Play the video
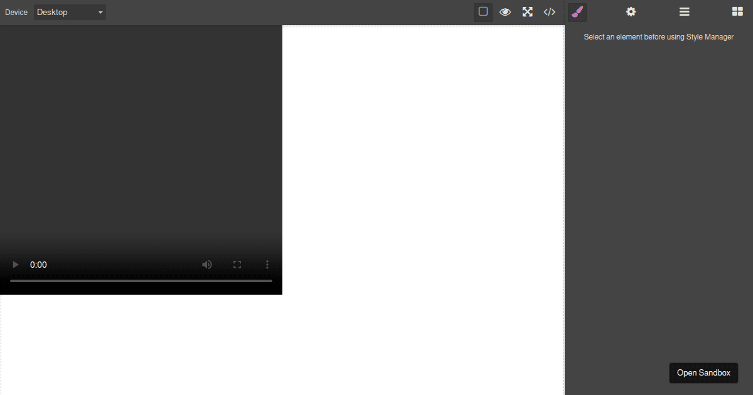753x395 pixels. click(15, 265)
